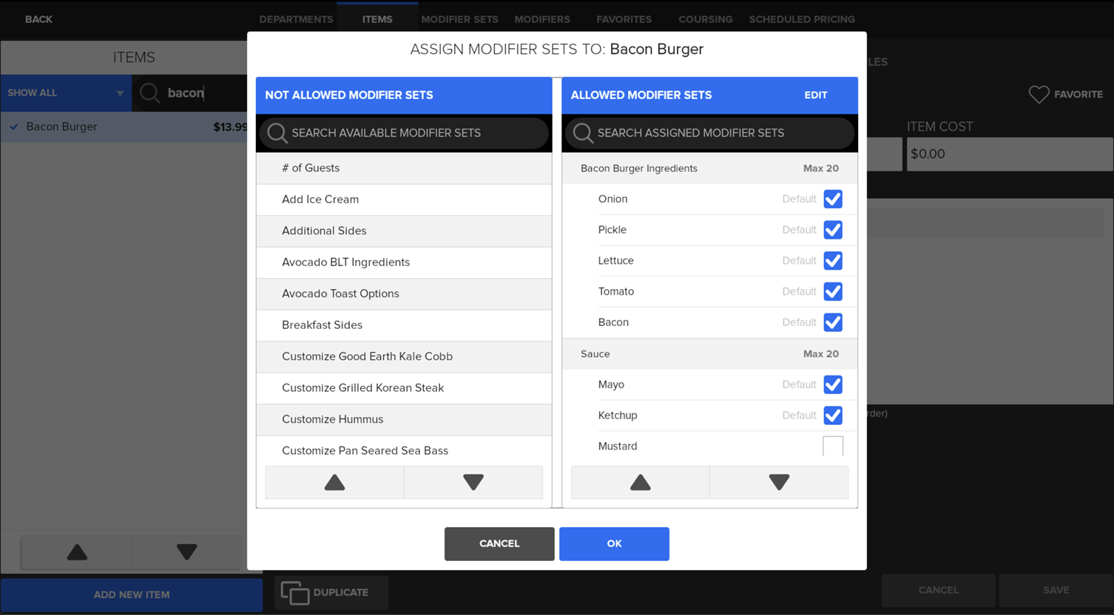
Task: Select the Sauce modifier set header
Action: tap(595, 354)
